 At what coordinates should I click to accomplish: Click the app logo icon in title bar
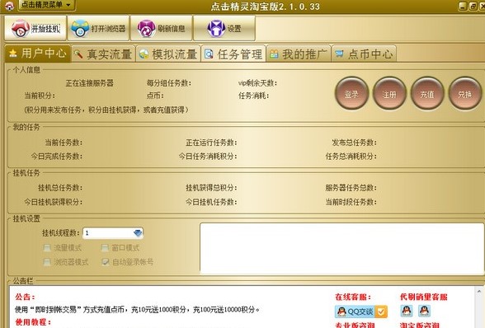click(9, 5)
